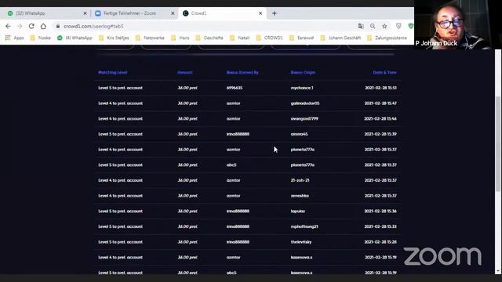502x282 pixels.
Task: Open the browser home page icon
Action: tap(43, 26)
